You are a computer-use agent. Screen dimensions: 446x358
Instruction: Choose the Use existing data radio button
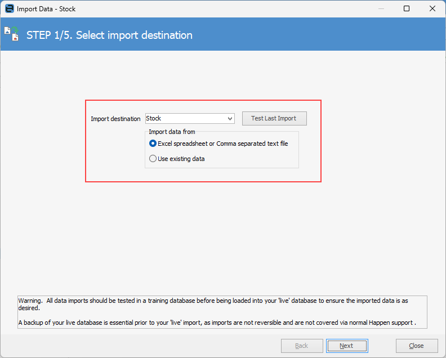tap(153, 159)
